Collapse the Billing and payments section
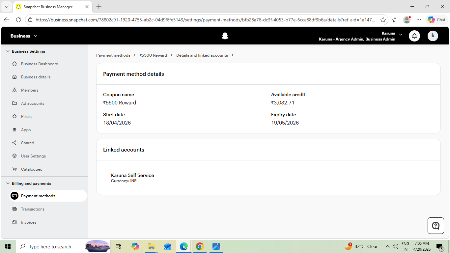This screenshot has height=253, width=450. coord(8,183)
